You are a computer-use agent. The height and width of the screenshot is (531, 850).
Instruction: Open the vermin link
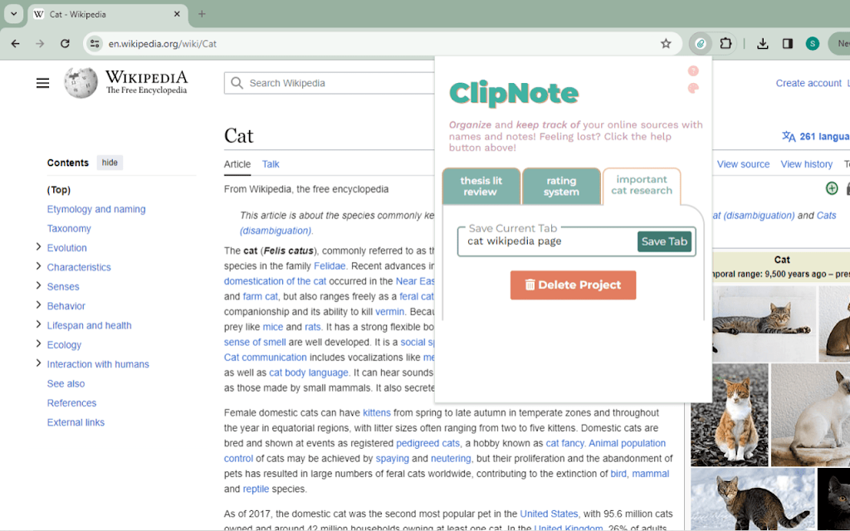coord(389,312)
